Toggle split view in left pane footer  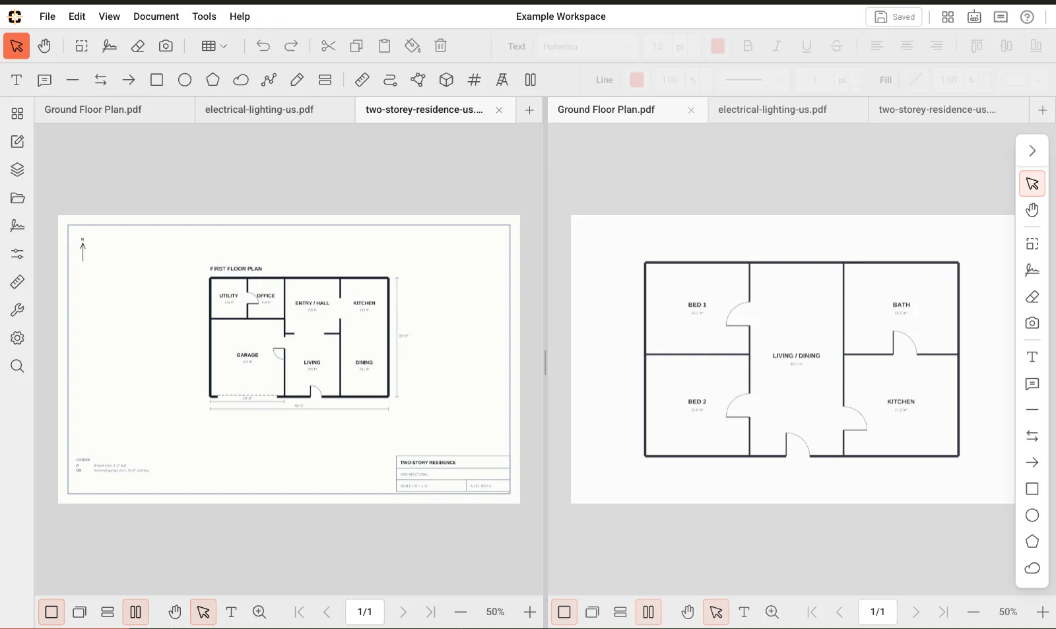(x=136, y=612)
